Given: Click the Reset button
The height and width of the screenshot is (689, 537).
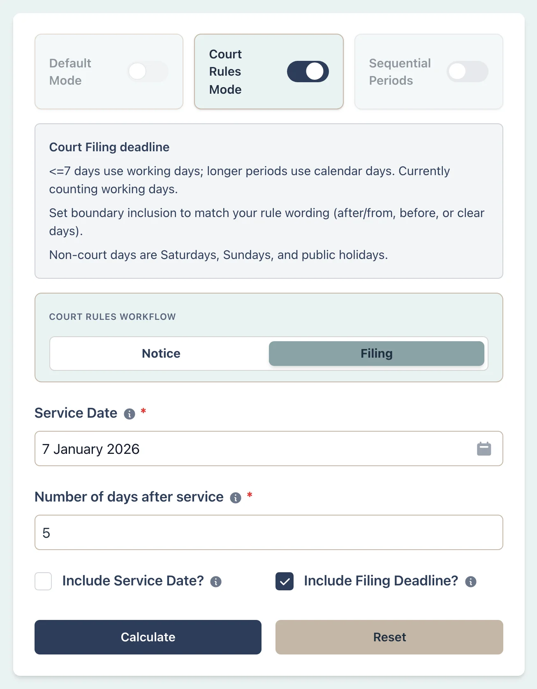Looking at the screenshot, I should coord(389,637).
